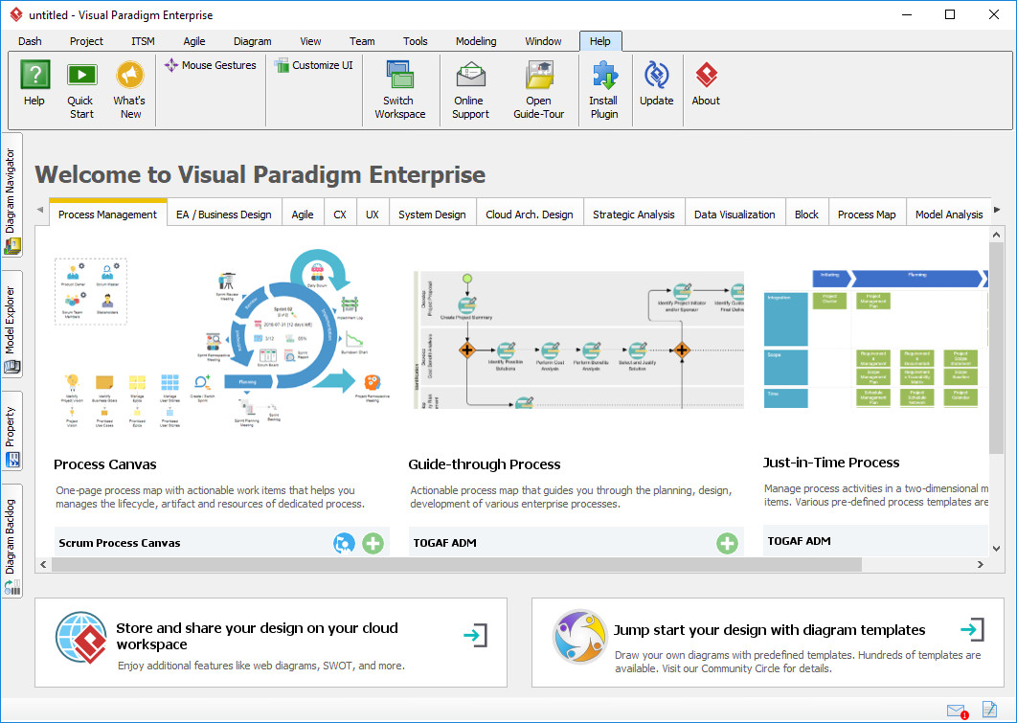Start the Open Guide-Tour

pos(538,89)
